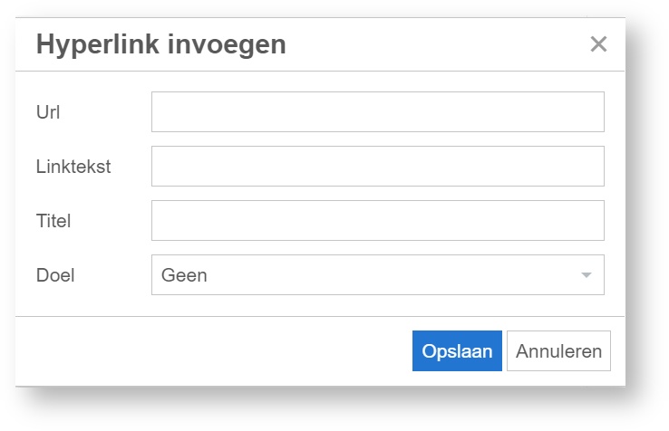Open the Doel dropdown arrow
Screen dimensions: 669x431
tap(586, 275)
